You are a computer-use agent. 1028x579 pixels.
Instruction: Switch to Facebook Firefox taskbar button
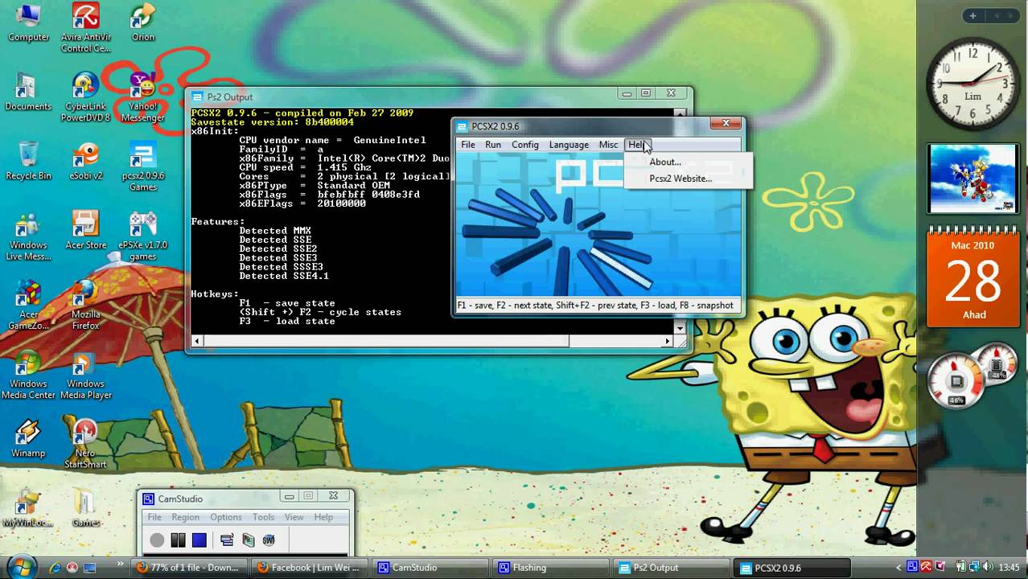coord(310,568)
